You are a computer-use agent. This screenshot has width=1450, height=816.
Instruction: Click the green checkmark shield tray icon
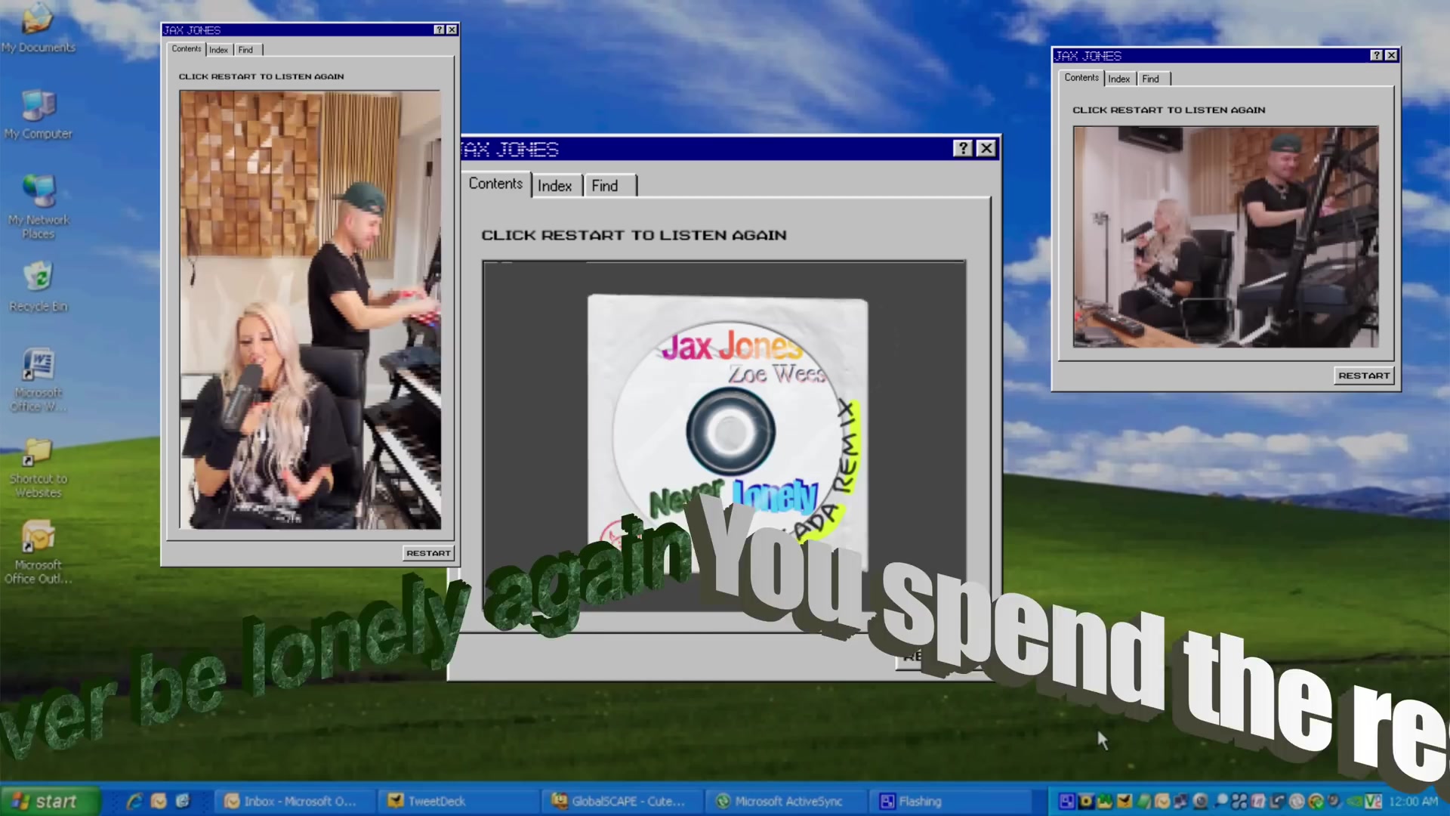(1316, 801)
